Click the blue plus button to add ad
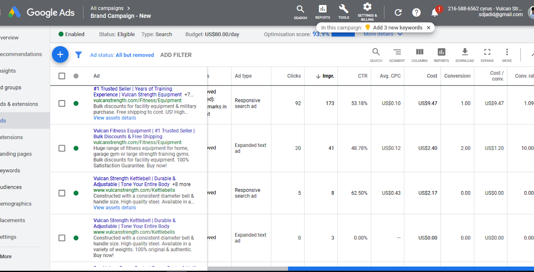Screen dimensions: 534x272 coord(60,55)
